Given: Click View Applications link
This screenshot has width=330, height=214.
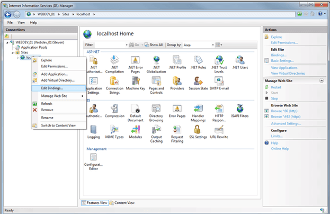Looking at the screenshot, I should tap(284, 68).
